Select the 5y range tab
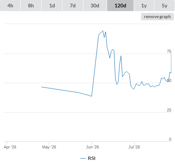 pos(164,6)
